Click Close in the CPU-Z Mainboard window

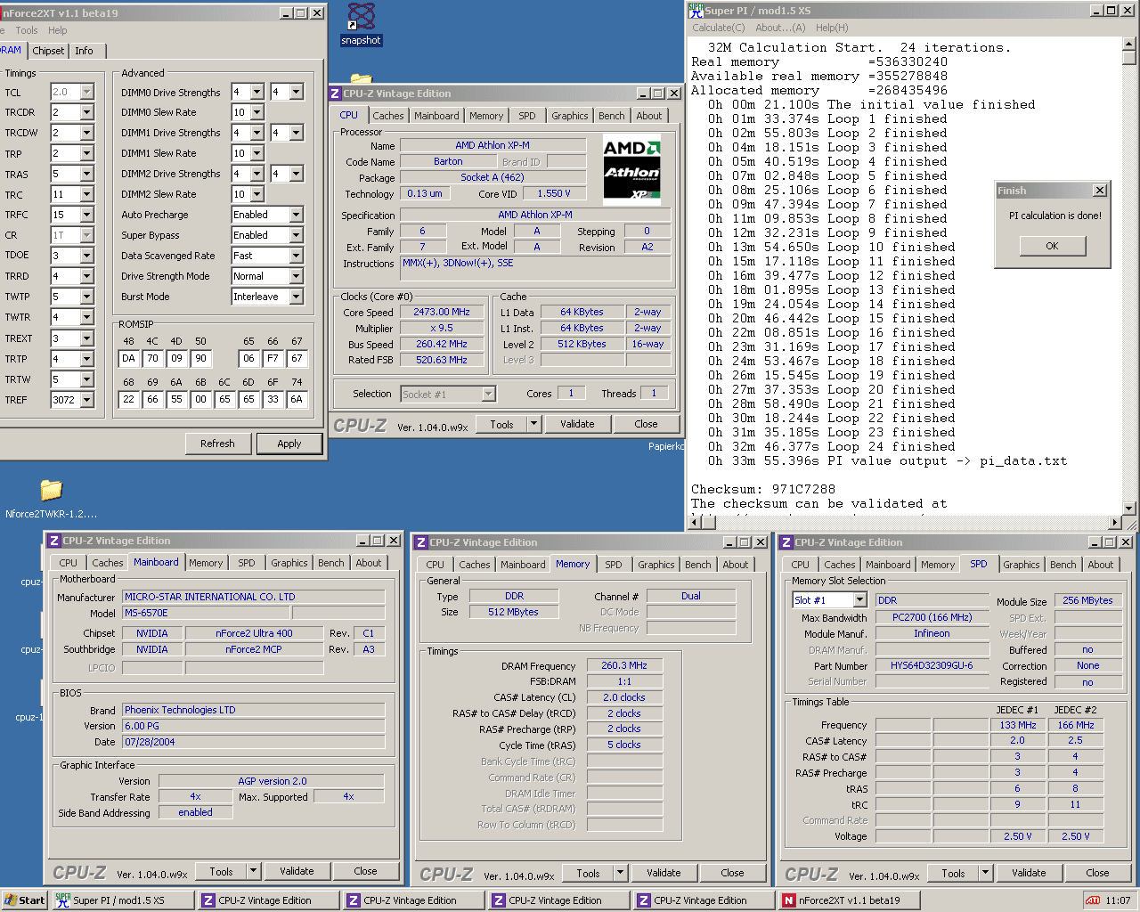365,871
